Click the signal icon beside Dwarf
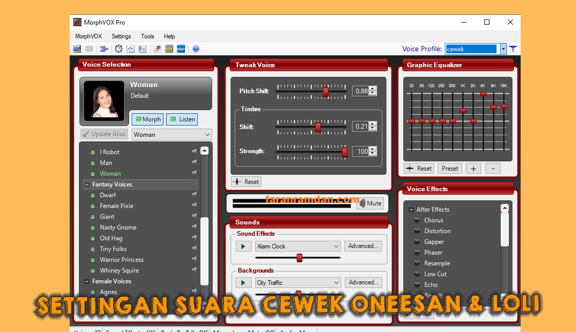 pos(194,195)
